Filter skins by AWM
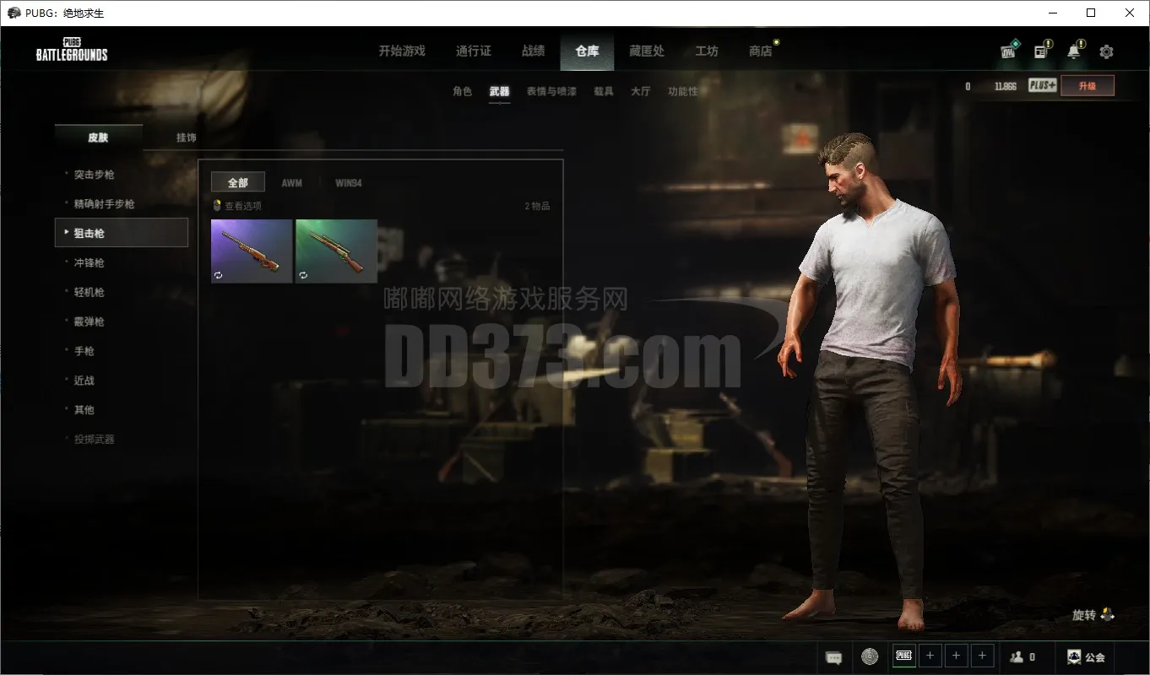 pos(291,182)
